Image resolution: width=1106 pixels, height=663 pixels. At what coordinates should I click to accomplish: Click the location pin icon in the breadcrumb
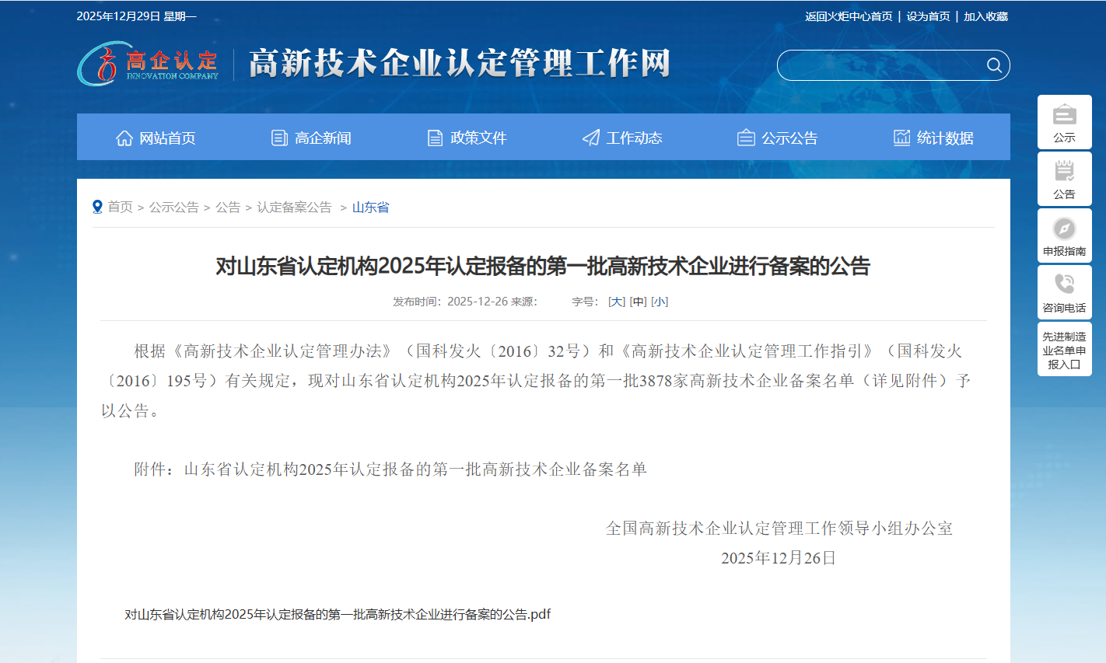[96, 206]
